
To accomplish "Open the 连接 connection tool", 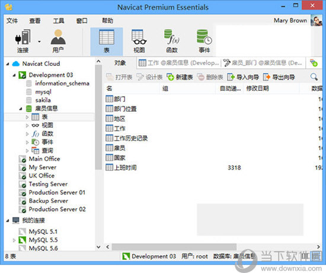I will click(23, 41).
